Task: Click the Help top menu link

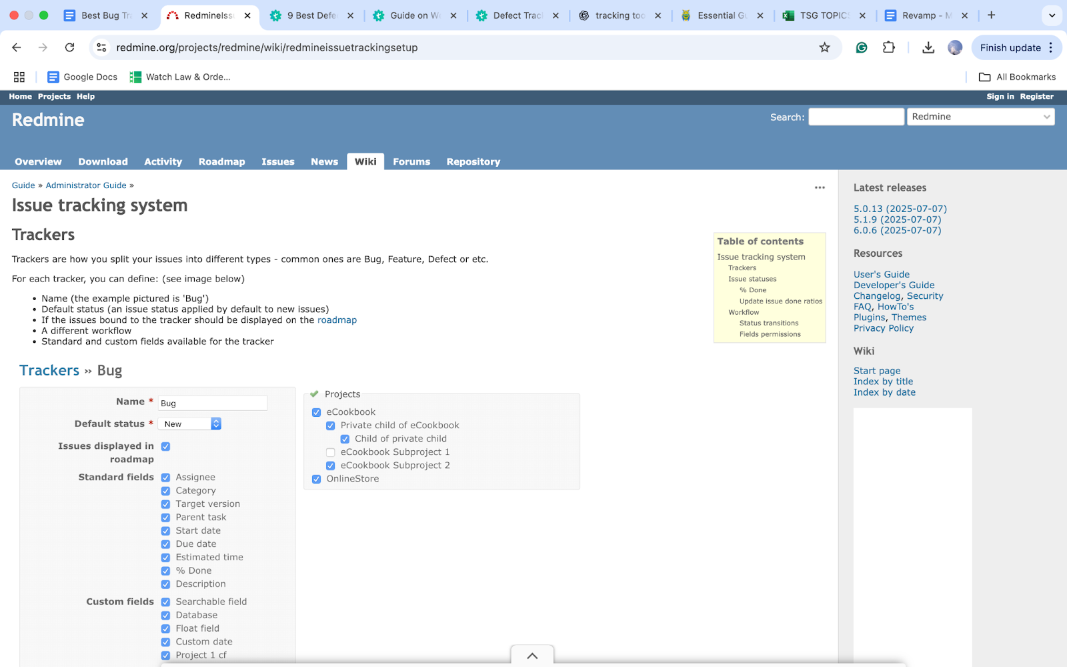Action: tap(85, 97)
